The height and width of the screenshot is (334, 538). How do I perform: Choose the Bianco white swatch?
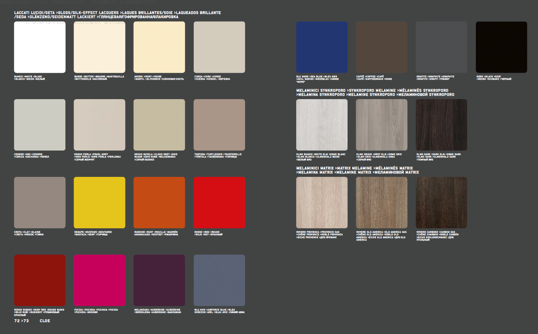click(x=39, y=47)
